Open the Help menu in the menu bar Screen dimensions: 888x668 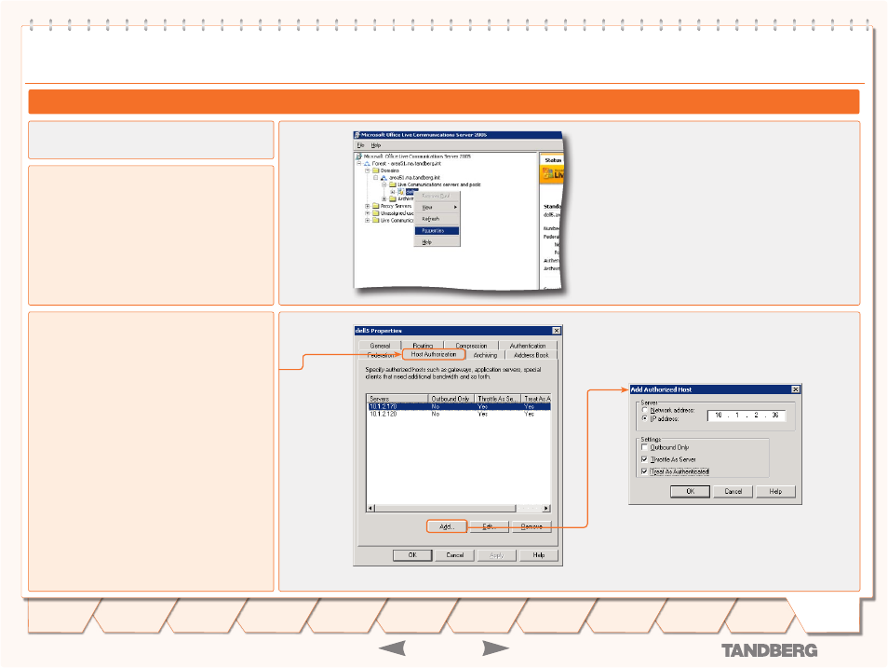[x=375, y=145]
